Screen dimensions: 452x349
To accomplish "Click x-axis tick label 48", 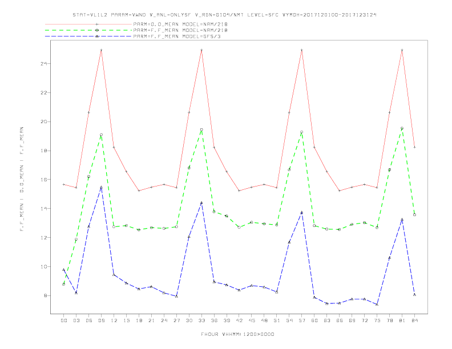I will coord(264,320).
